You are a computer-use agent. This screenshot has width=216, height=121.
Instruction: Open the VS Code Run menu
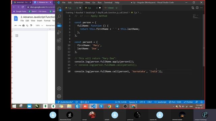click(x=100, y=2)
